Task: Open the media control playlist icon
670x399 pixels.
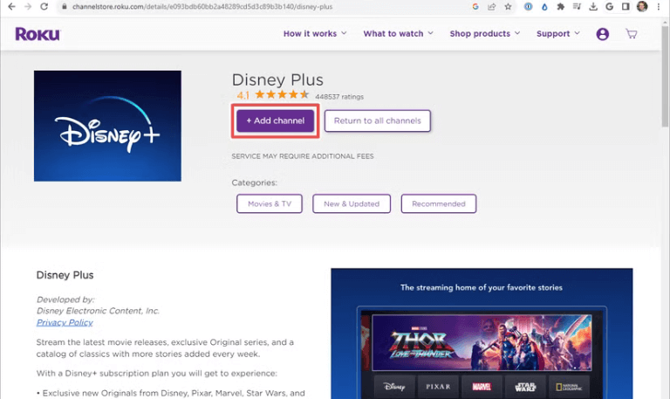Action: coord(577,6)
